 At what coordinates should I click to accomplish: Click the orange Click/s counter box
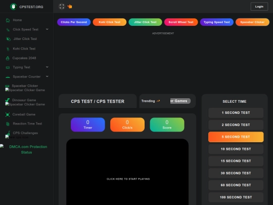[127, 125]
